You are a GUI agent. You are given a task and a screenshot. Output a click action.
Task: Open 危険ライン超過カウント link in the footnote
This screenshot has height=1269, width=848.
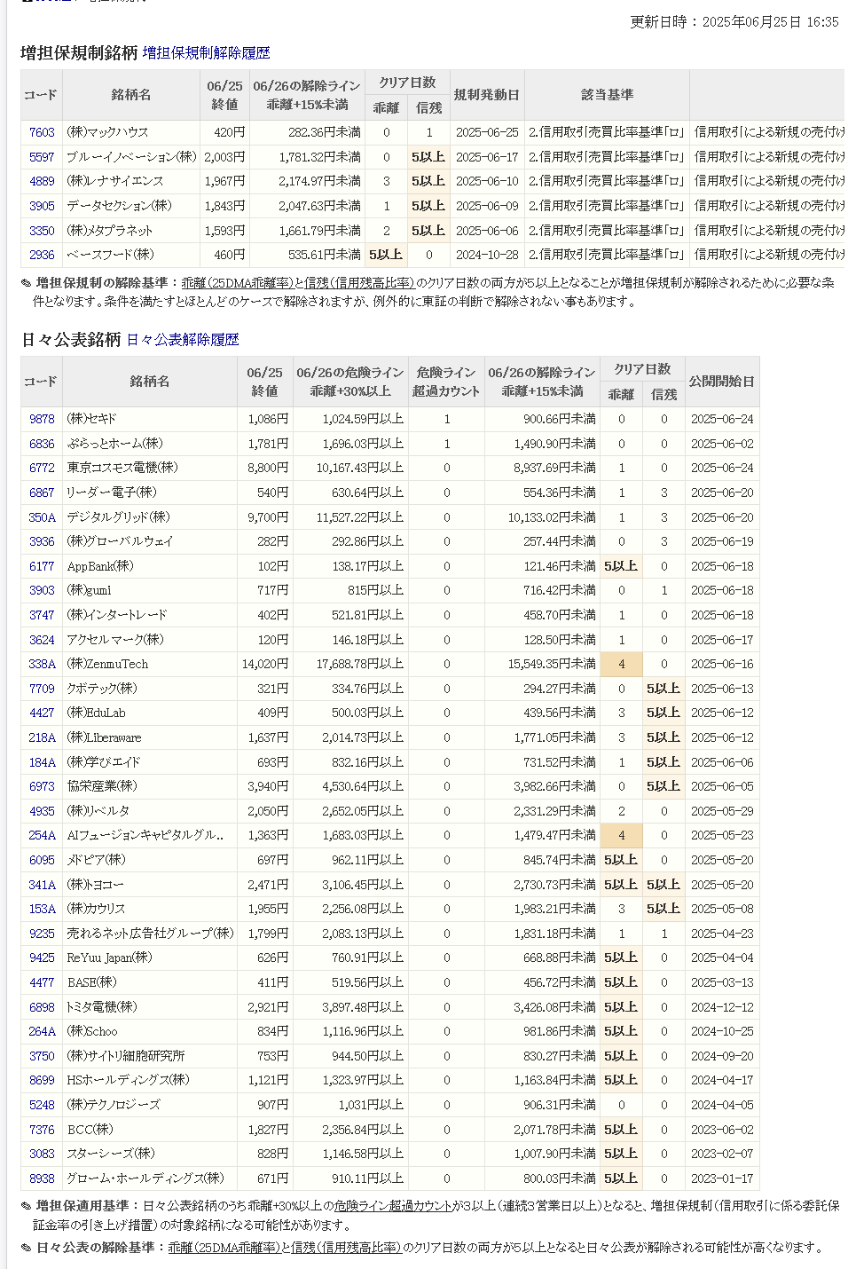pos(393,1206)
